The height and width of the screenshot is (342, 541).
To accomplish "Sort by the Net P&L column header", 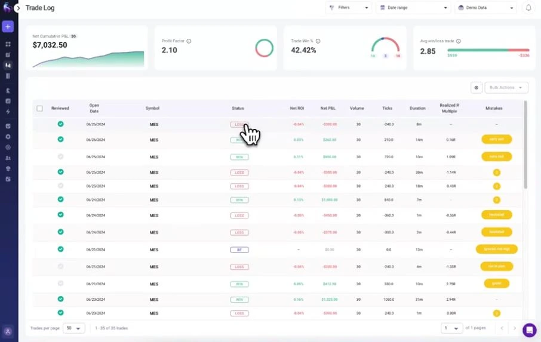I will click(x=328, y=109).
